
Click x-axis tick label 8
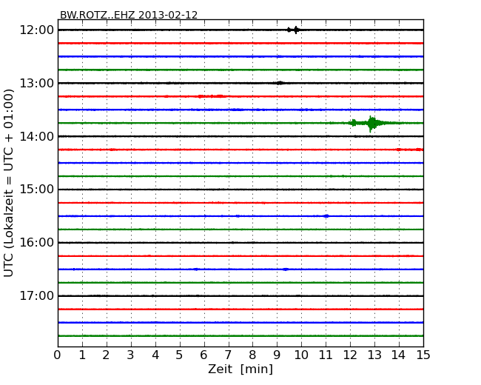click(252, 355)
